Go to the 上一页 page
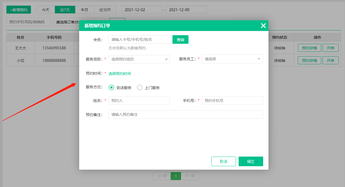 click(162, 176)
